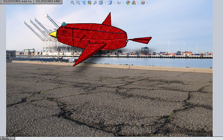Click the View Orientation cube icon
The image size is (223, 140).
pos(101,3)
